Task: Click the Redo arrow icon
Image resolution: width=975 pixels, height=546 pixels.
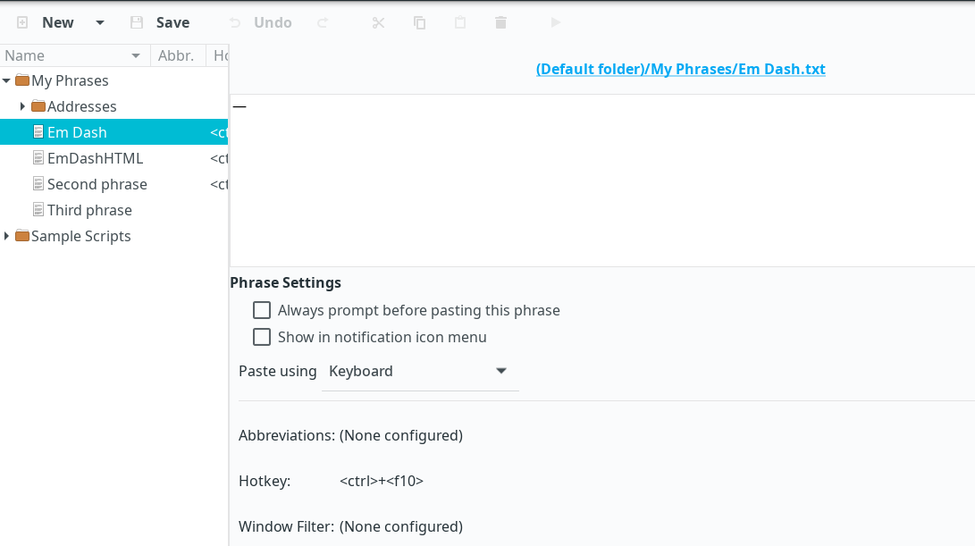Action: click(321, 22)
